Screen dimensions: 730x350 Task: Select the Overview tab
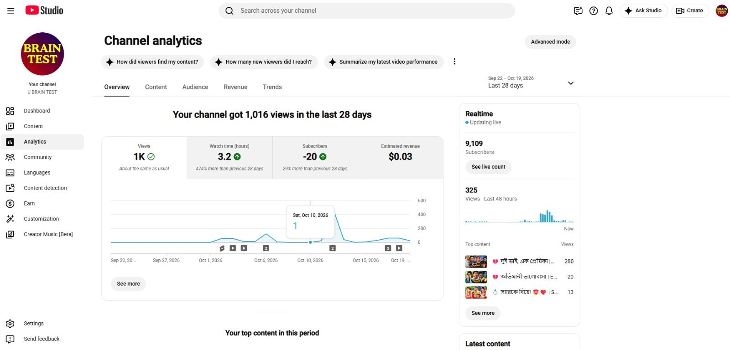point(117,87)
